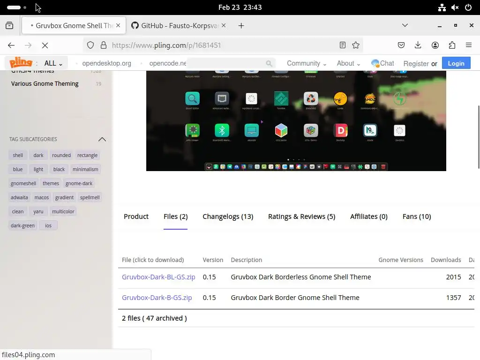Open power menu in top bar
The image size is (480, 360).
[x=468, y=7]
